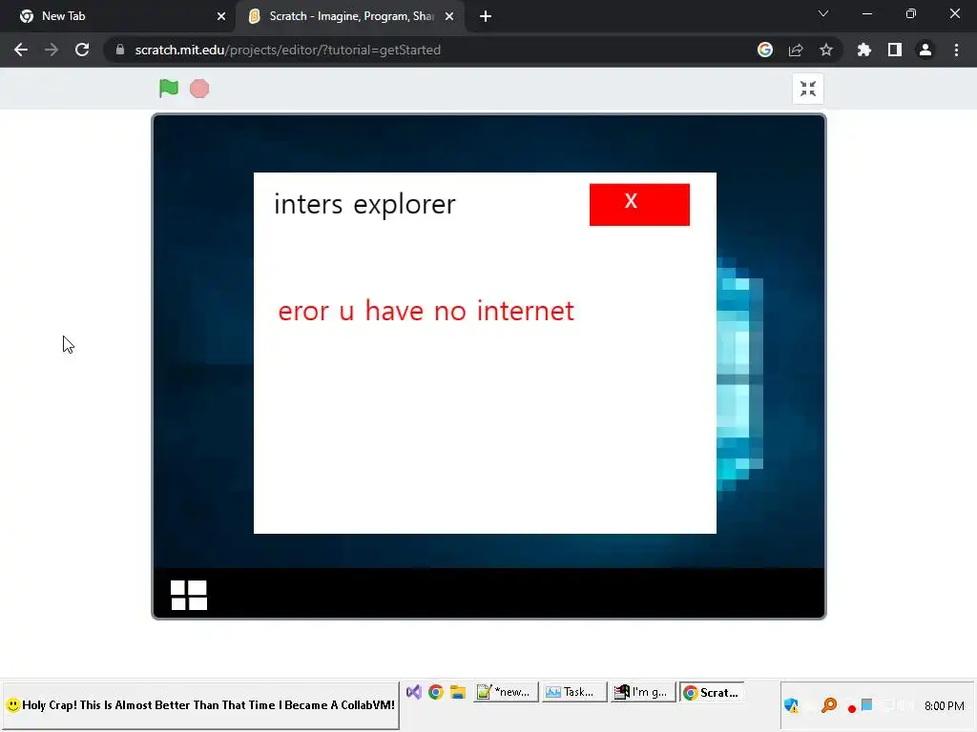
Task: Open Chrome's three-dot menu
Action: click(x=956, y=50)
